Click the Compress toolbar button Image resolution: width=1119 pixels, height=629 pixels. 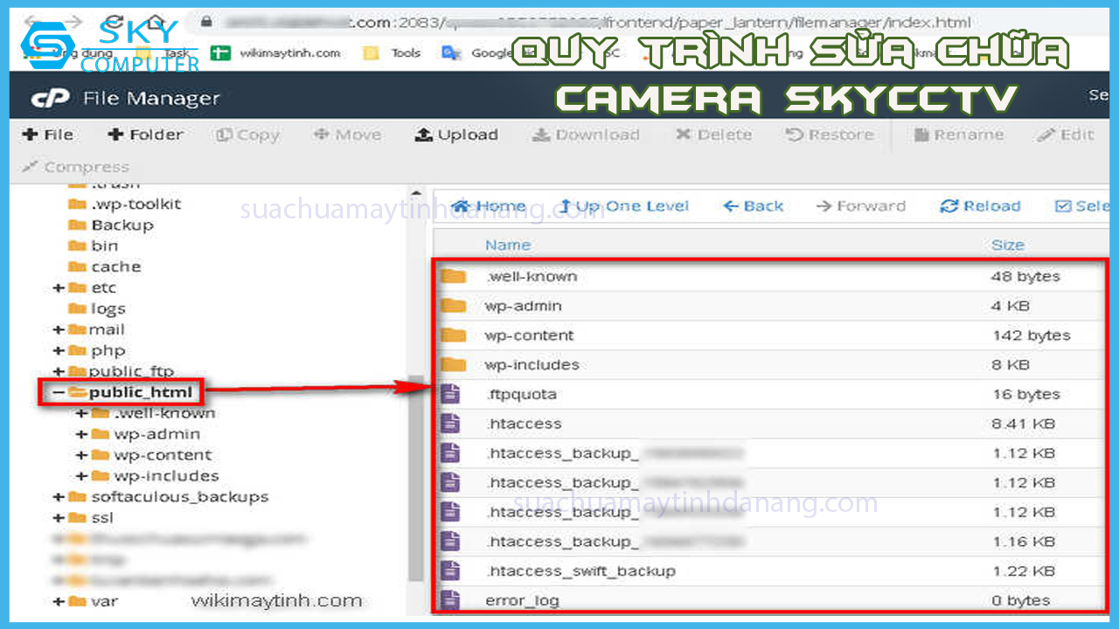[x=75, y=166]
